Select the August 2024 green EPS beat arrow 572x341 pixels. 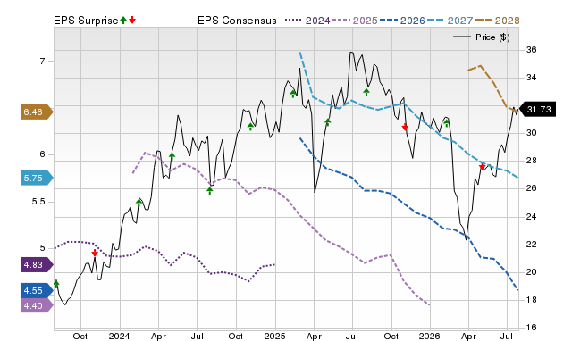tap(210, 190)
